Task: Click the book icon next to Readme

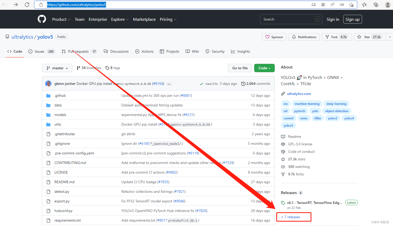Action: point(283,136)
